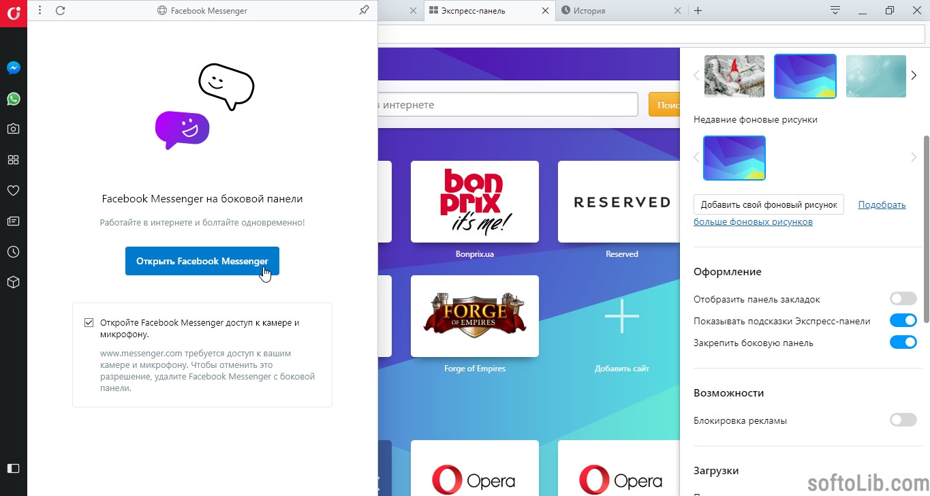Open Facebook Messenger in the sidebar
This screenshot has height=496, width=930.
(13, 68)
